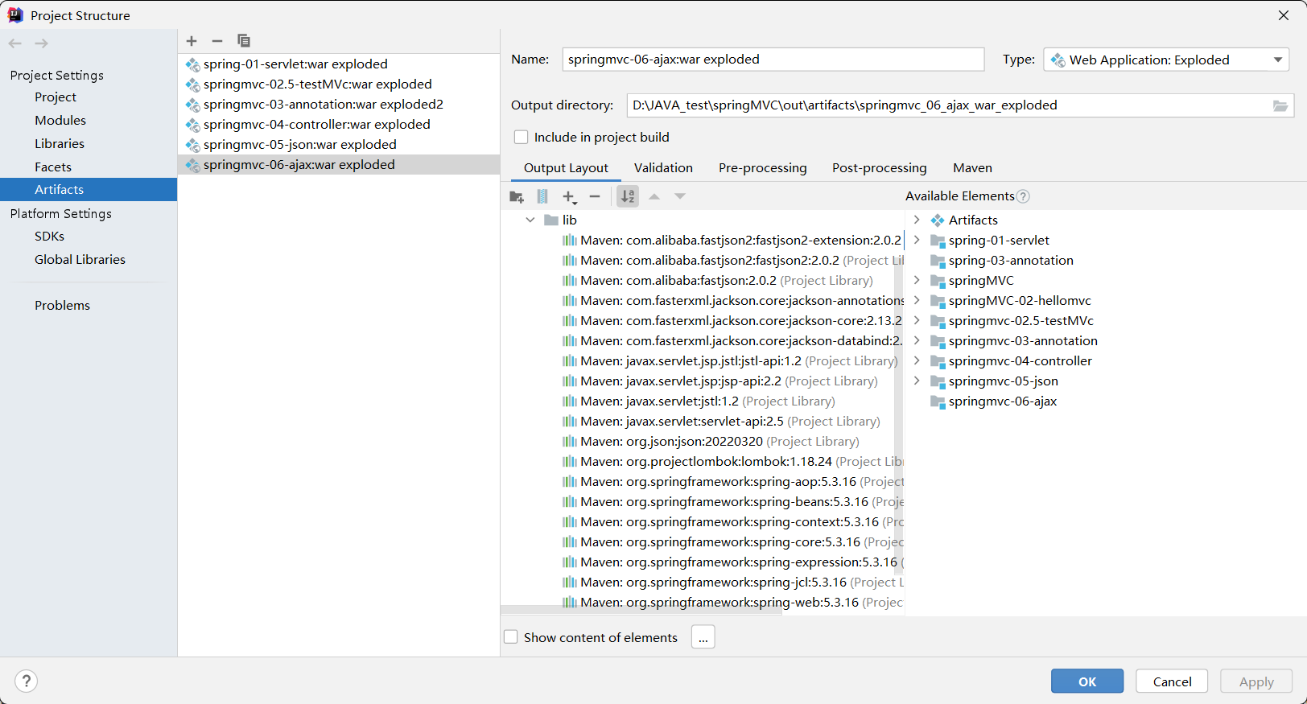Select jackson-core:2.13.2 library entry

coord(732,321)
